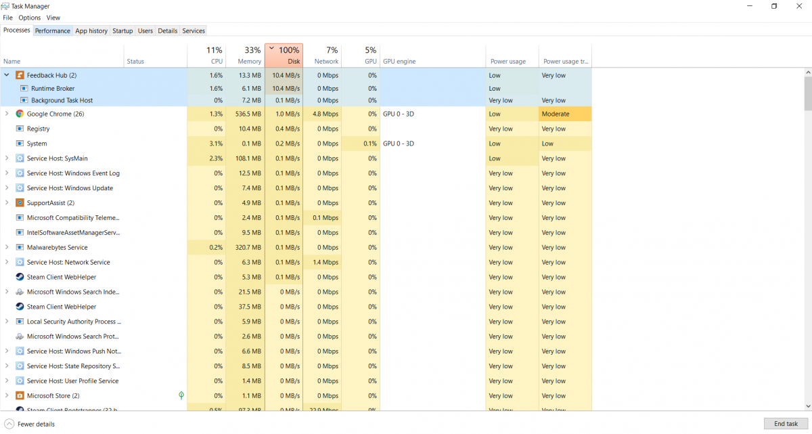Sort by the Name column header
Screen dimensions: 812x434
(x=62, y=56)
